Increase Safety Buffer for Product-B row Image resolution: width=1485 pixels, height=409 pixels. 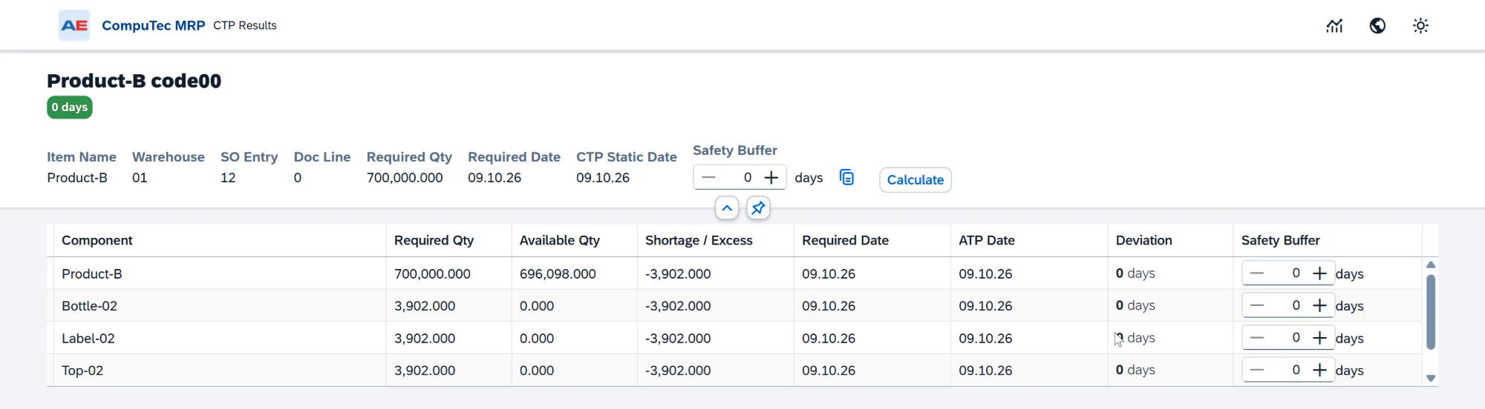(x=1319, y=273)
